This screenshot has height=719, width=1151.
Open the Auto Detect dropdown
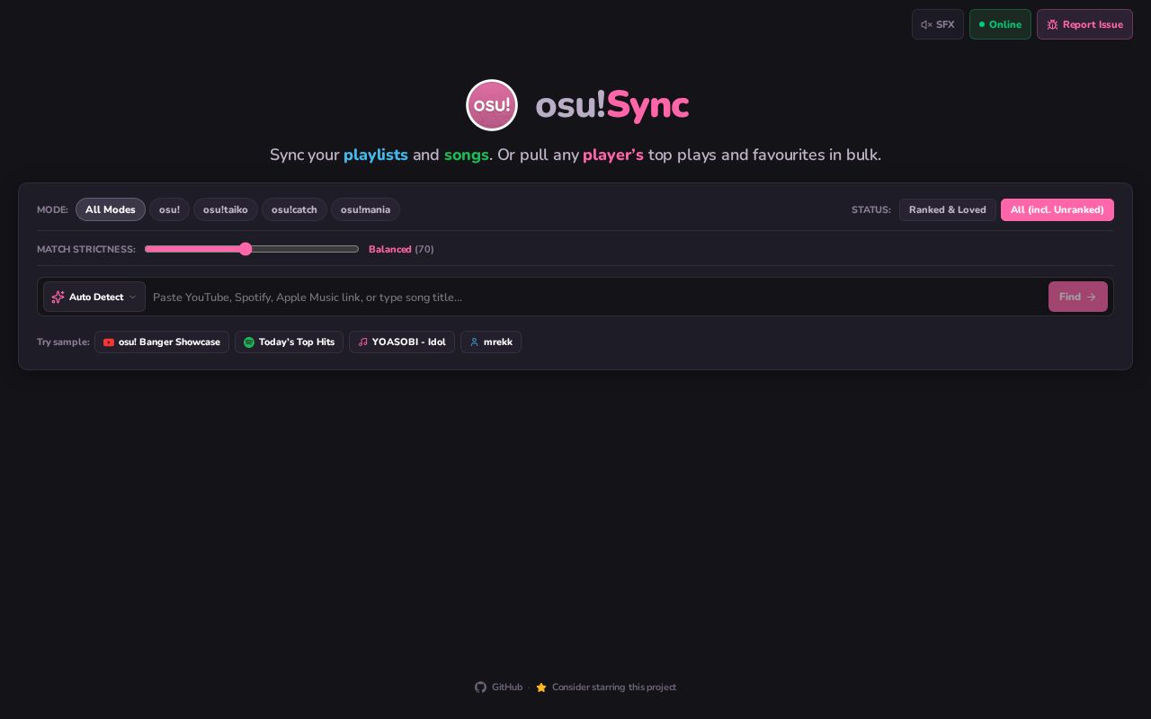[x=94, y=297]
